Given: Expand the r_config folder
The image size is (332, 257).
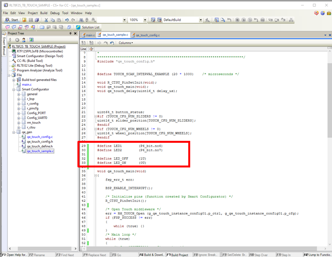Looking at the screenshot, I should pyautogui.click(x=19, y=104).
